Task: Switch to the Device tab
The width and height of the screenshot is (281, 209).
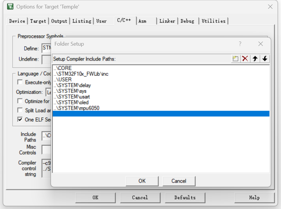Action: [x=17, y=21]
